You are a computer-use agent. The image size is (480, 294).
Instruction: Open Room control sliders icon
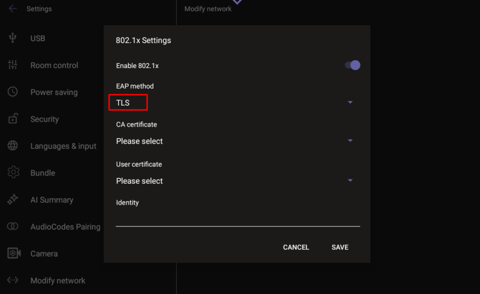[12, 65]
